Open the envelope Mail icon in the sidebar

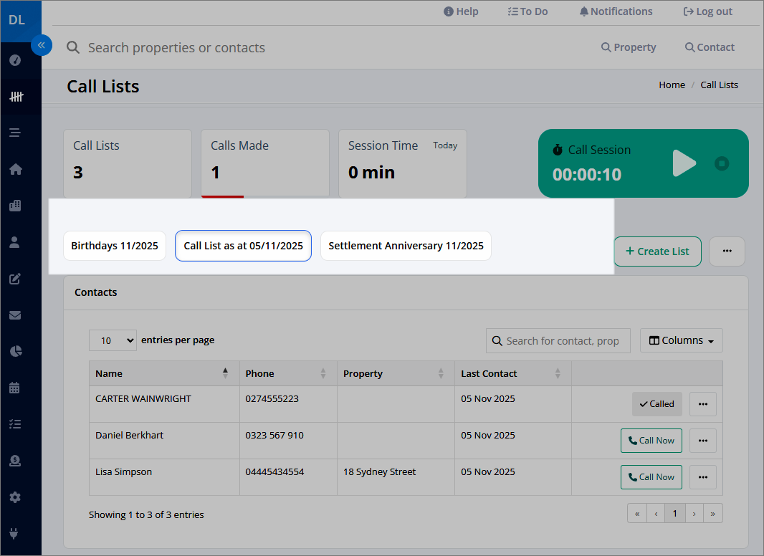click(x=15, y=315)
